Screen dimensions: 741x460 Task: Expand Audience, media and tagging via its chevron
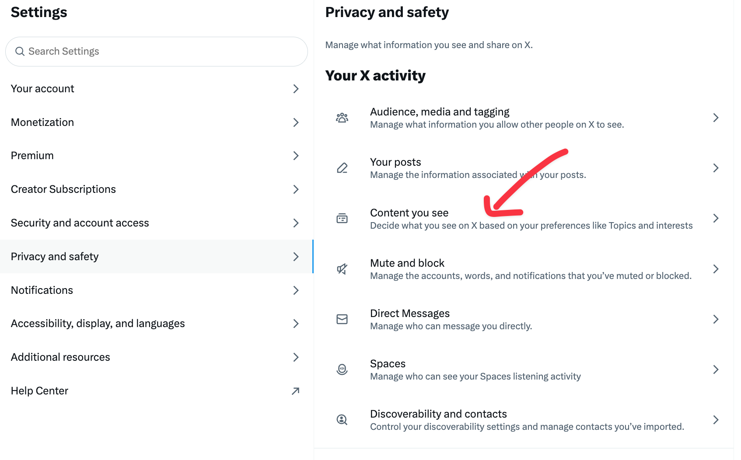pyautogui.click(x=716, y=118)
